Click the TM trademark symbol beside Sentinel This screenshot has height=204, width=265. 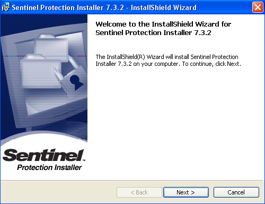click(x=84, y=160)
